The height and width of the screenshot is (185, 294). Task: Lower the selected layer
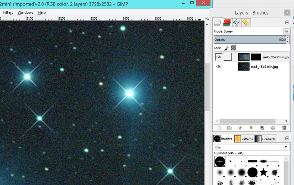(x=251, y=128)
